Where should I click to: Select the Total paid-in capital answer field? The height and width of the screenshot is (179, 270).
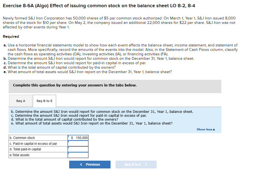click(x=78, y=149)
